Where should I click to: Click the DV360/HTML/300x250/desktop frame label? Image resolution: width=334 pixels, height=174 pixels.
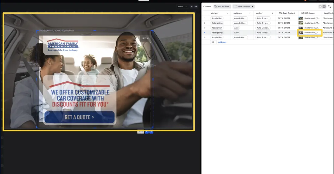click(x=56, y=31)
